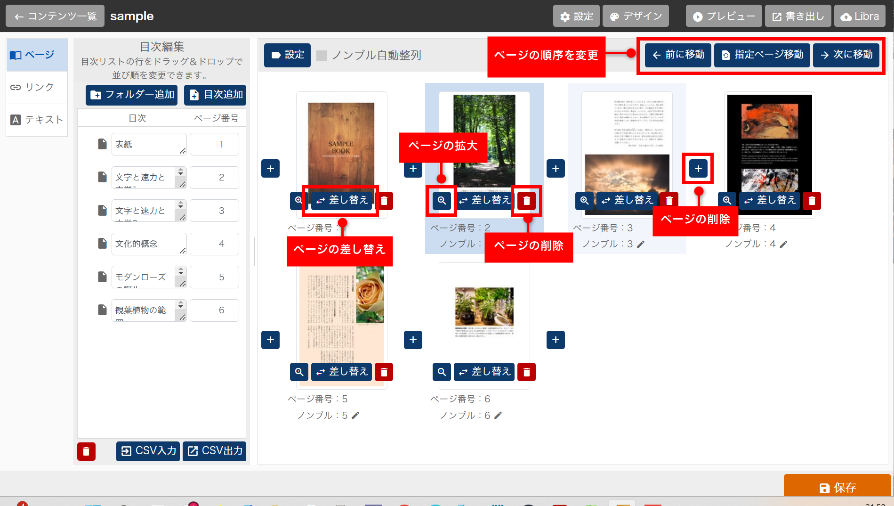
Task: Toggle the ノンブル自動整列 checkbox
Action: [x=322, y=55]
